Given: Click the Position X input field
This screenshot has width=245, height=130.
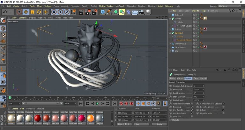Looking at the screenshot, I should 124,113.
